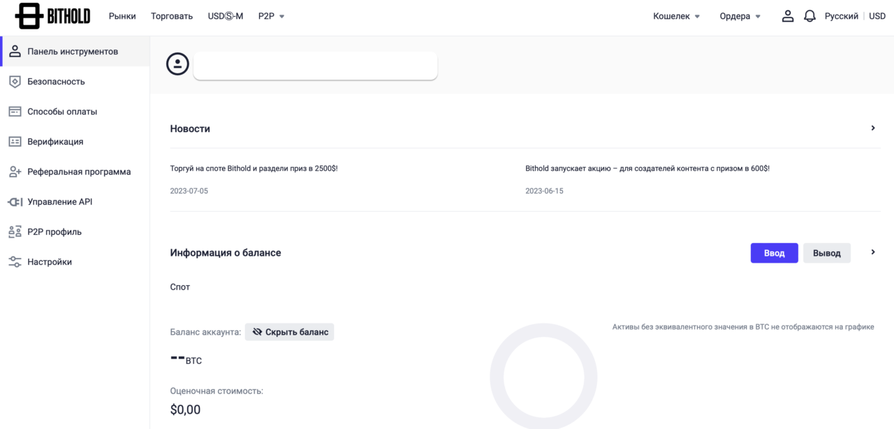Image resolution: width=894 pixels, height=429 pixels.
Task: Expand the balance information arrow
Action: coord(873,252)
